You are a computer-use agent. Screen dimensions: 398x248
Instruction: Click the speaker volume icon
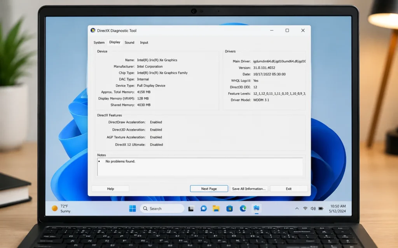coord(313,208)
